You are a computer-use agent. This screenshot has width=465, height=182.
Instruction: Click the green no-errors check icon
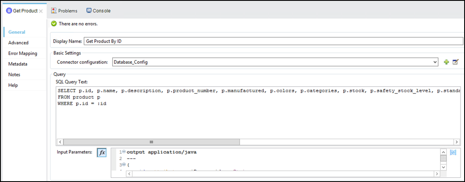click(x=54, y=23)
